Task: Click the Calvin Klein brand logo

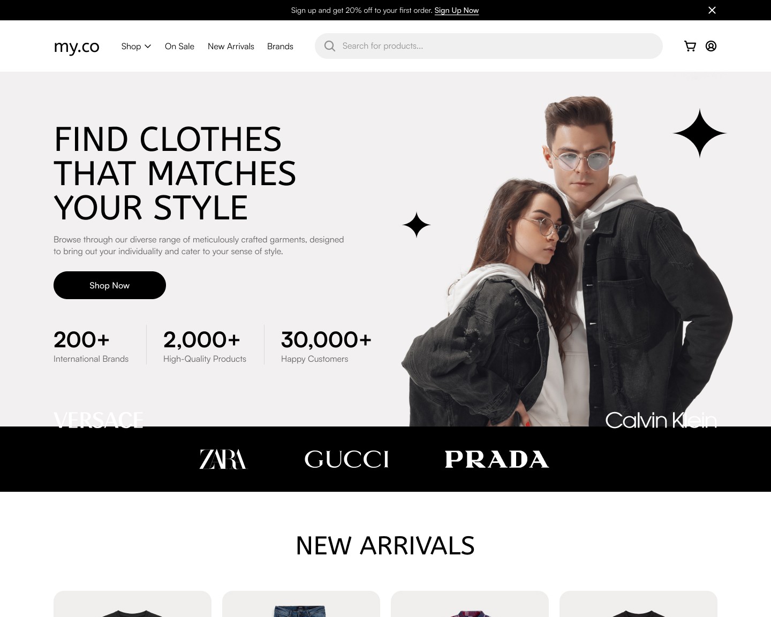Action: (661, 420)
